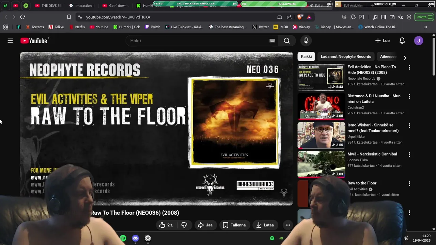Open more actions ellipsis below the video
The image size is (436, 245).
[x=288, y=225]
